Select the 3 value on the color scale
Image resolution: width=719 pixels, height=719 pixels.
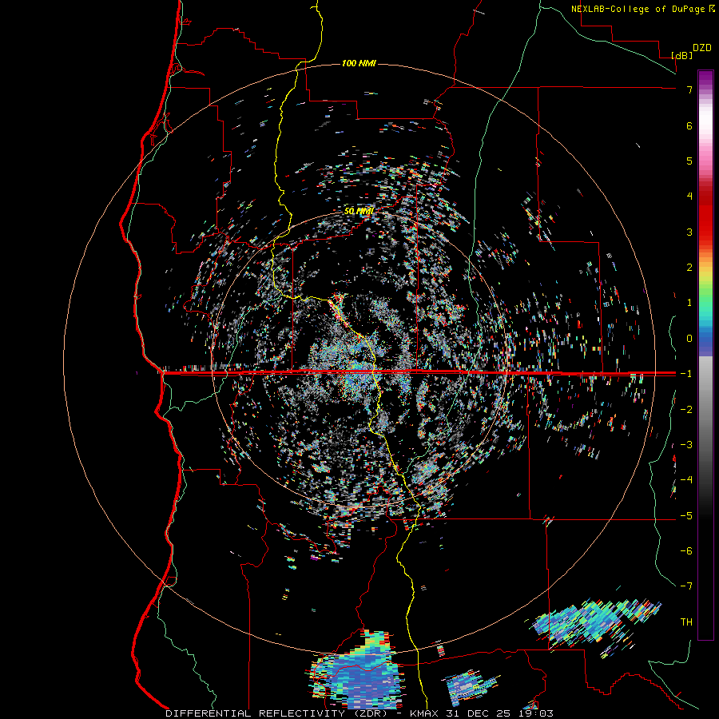point(689,232)
